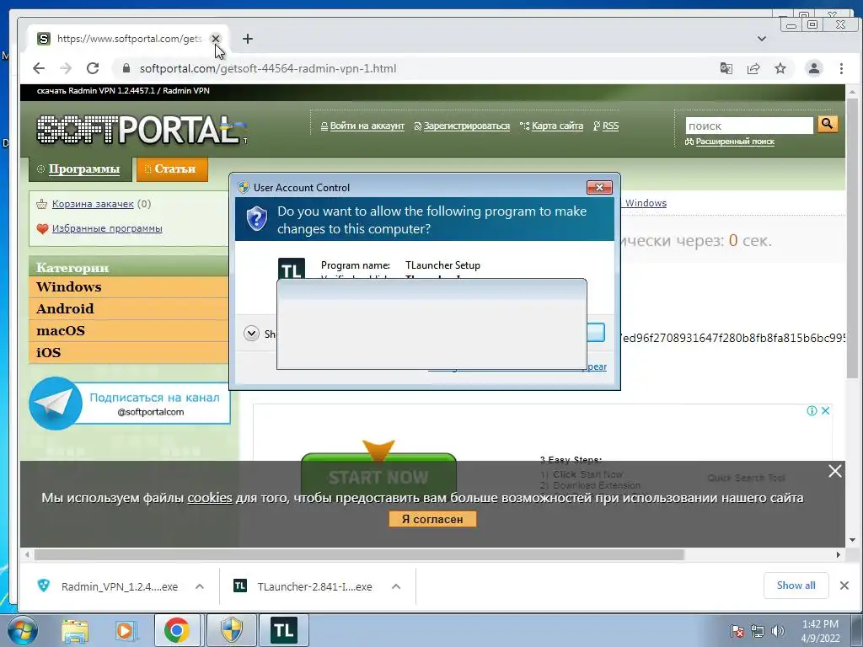Click the Action Center flag tray icon
The width and height of the screenshot is (863, 647).
(737, 631)
